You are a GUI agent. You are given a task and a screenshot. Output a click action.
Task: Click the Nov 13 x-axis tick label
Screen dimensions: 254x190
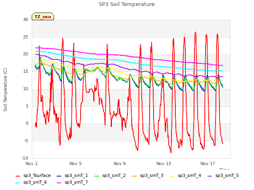(164, 163)
